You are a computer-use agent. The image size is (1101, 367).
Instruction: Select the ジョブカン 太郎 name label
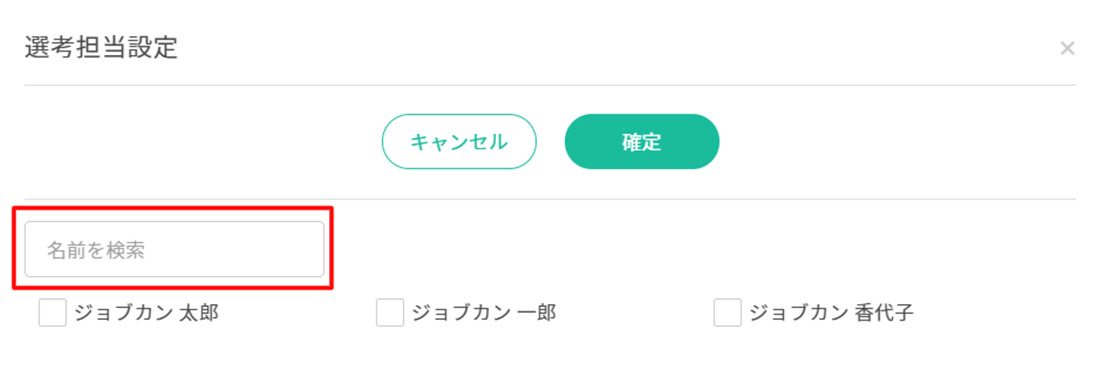pyautogui.click(x=146, y=313)
